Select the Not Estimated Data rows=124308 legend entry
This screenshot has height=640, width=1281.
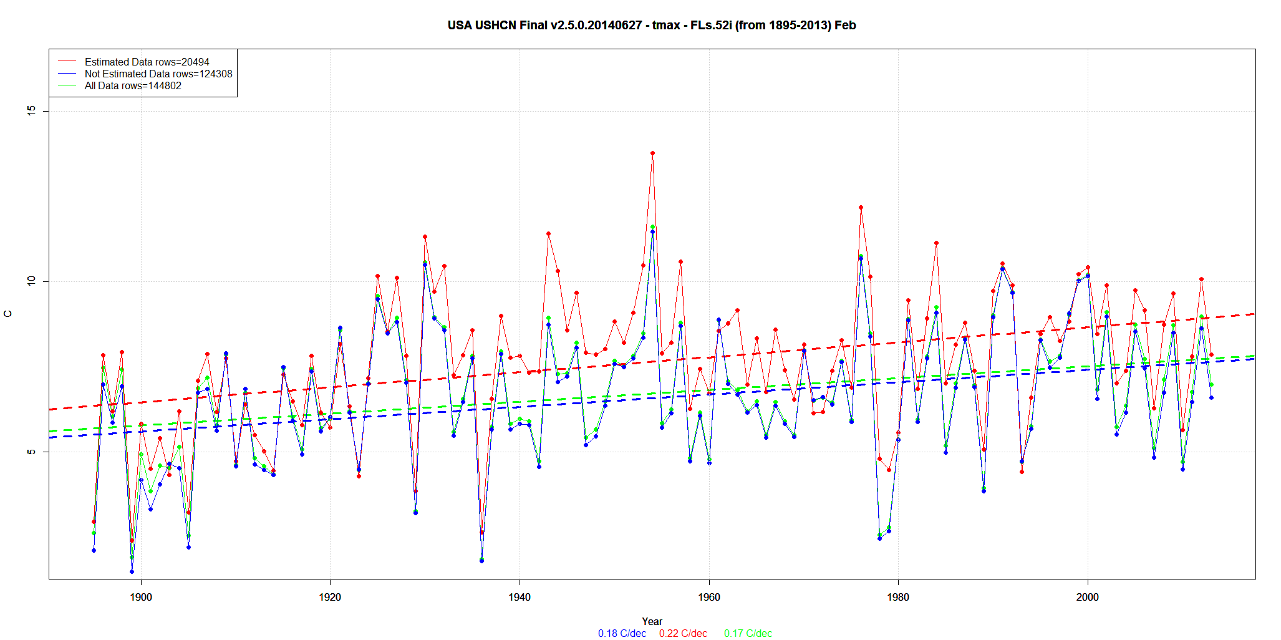tap(158, 74)
